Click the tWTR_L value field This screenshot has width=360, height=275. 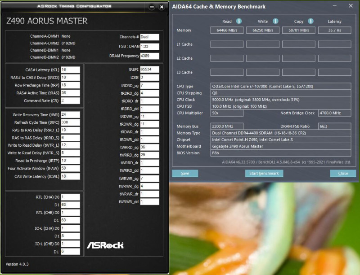click(71, 145)
